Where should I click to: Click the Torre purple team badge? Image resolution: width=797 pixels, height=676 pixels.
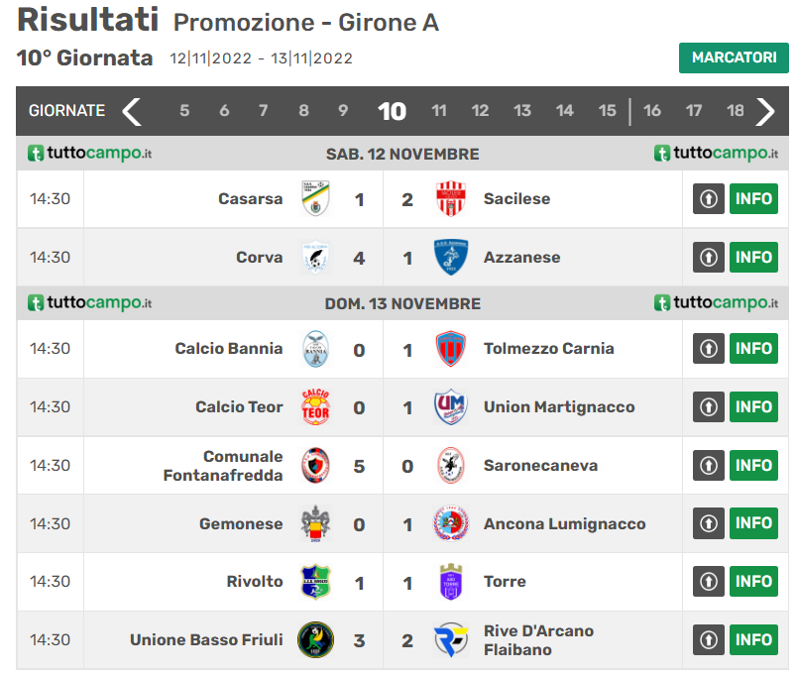tap(452, 582)
